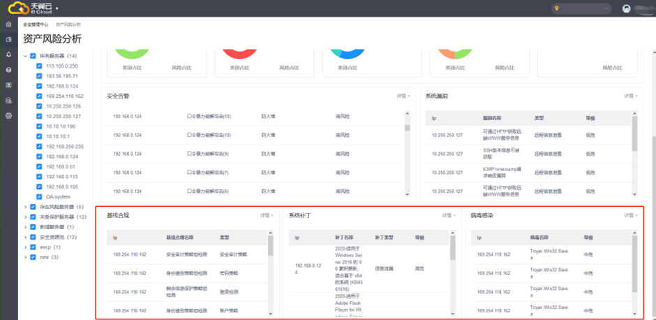Uncheck the 113.105.0.230 server checkbox

pos(40,66)
